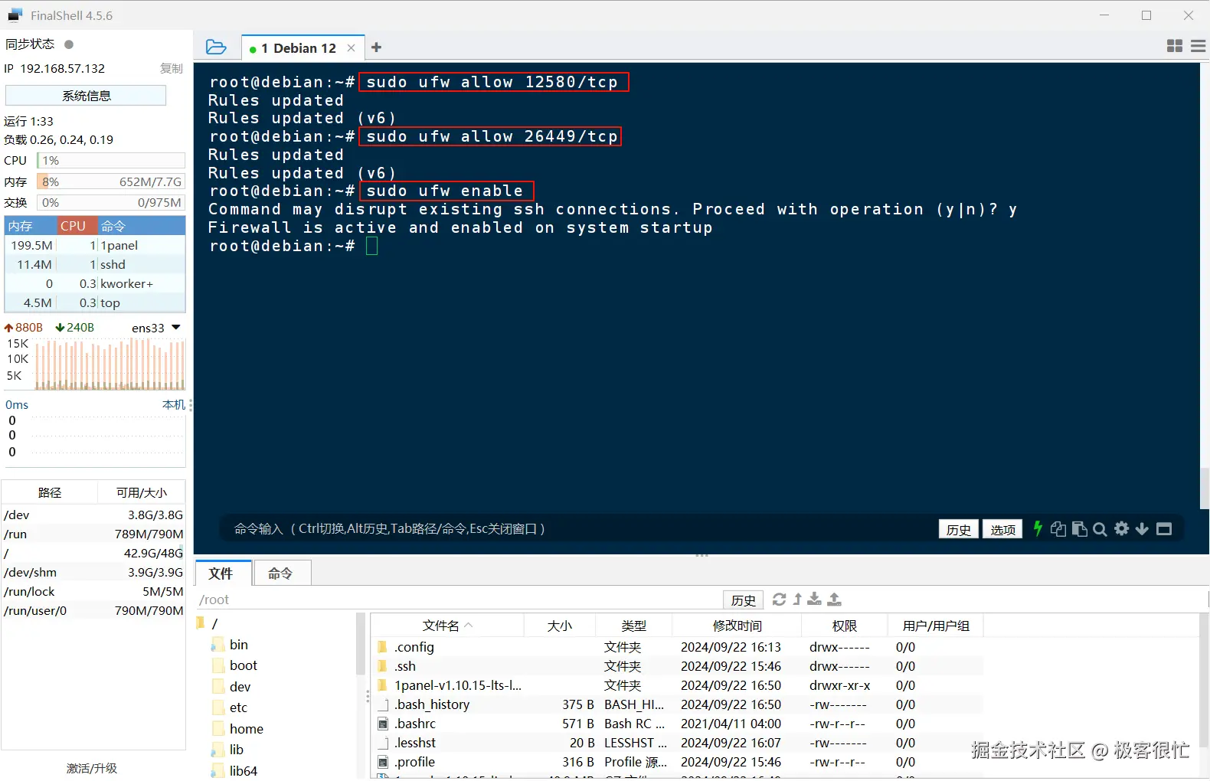This screenshot has height=781, width=1210.
Task: Open the 选项 options button
Action: [x=1002, y=529]
